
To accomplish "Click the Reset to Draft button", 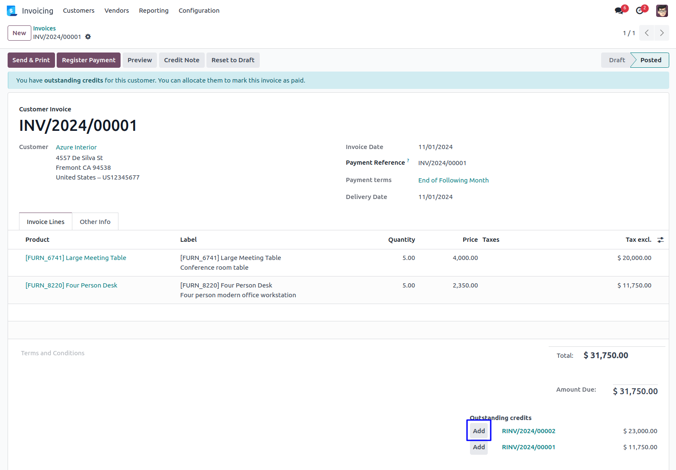I will click(x=233, y=60).
